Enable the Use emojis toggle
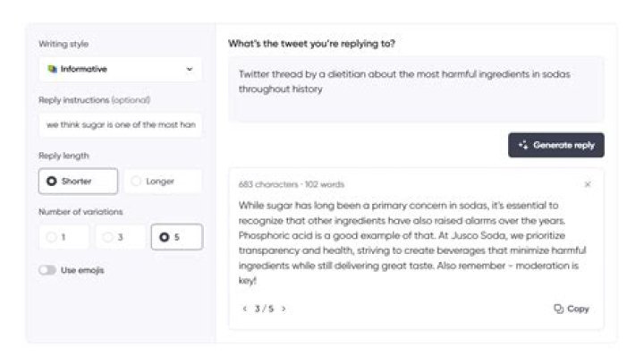This screenshot has height=364, width=644. [47, 270]
